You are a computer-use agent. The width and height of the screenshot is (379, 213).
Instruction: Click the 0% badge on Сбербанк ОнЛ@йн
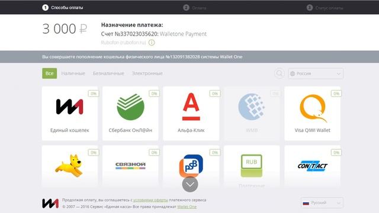(x=154, y=93)
